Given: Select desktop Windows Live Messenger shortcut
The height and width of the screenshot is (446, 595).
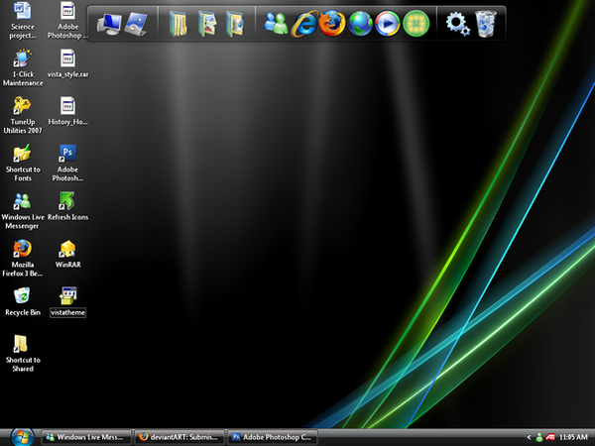Looking at the screenshot, I should (x=23, y=211).
